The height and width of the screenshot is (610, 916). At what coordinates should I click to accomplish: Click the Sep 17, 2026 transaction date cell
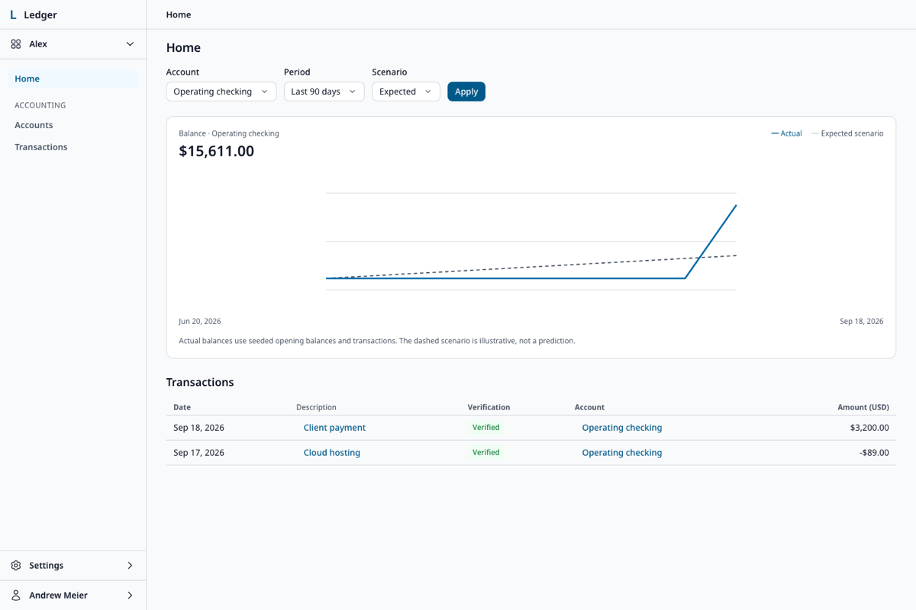(x=198, y=453)
